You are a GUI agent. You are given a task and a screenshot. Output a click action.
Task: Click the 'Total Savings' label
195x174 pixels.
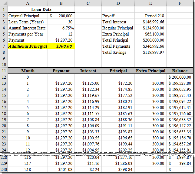118,52
